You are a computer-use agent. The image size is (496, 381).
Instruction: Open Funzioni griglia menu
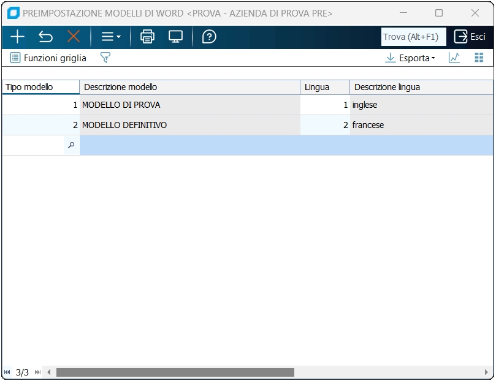(48, 58)
